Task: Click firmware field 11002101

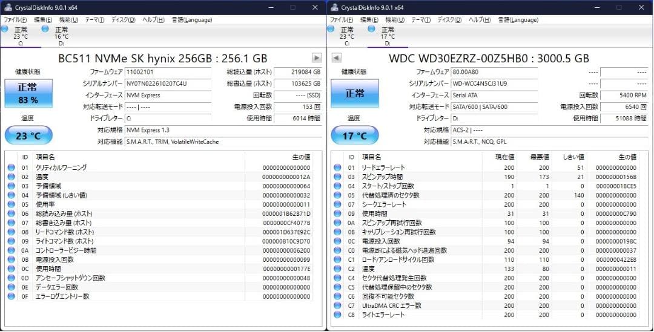Action: [168, 71]
